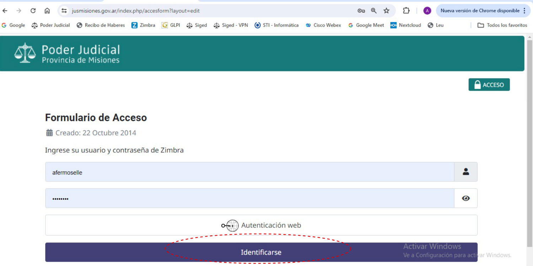Go forward with browser forward arrow

pos(19,11)
